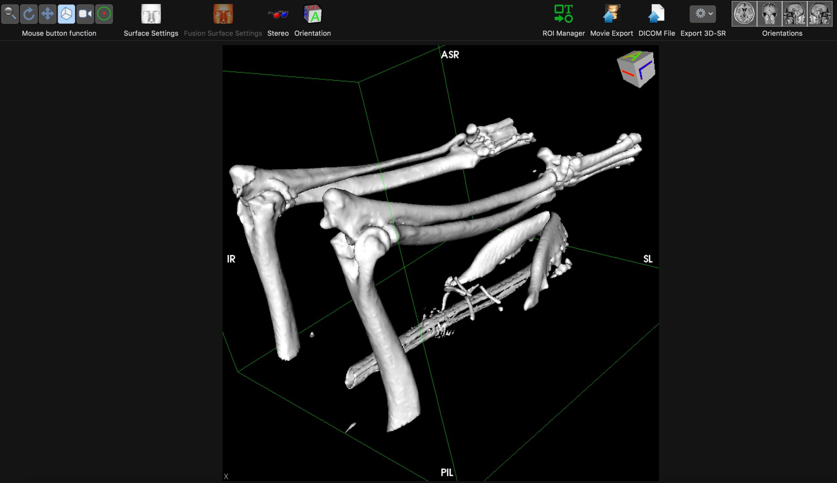Open the Orientation cube tool

click(312, 14)
